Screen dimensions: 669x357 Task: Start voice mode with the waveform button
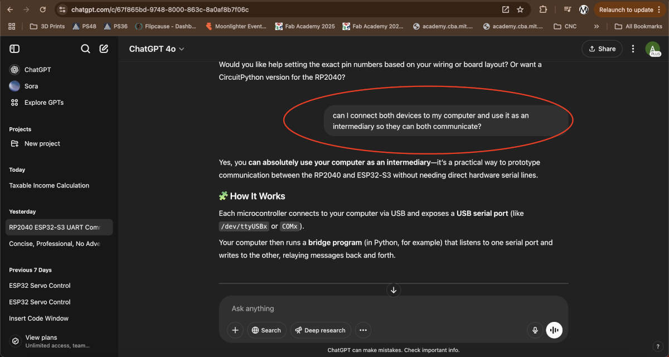pos(554,330)
